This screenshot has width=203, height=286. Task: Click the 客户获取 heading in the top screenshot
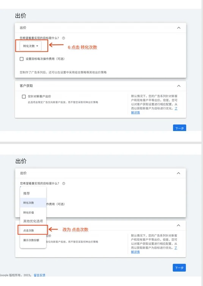point(27,86)
